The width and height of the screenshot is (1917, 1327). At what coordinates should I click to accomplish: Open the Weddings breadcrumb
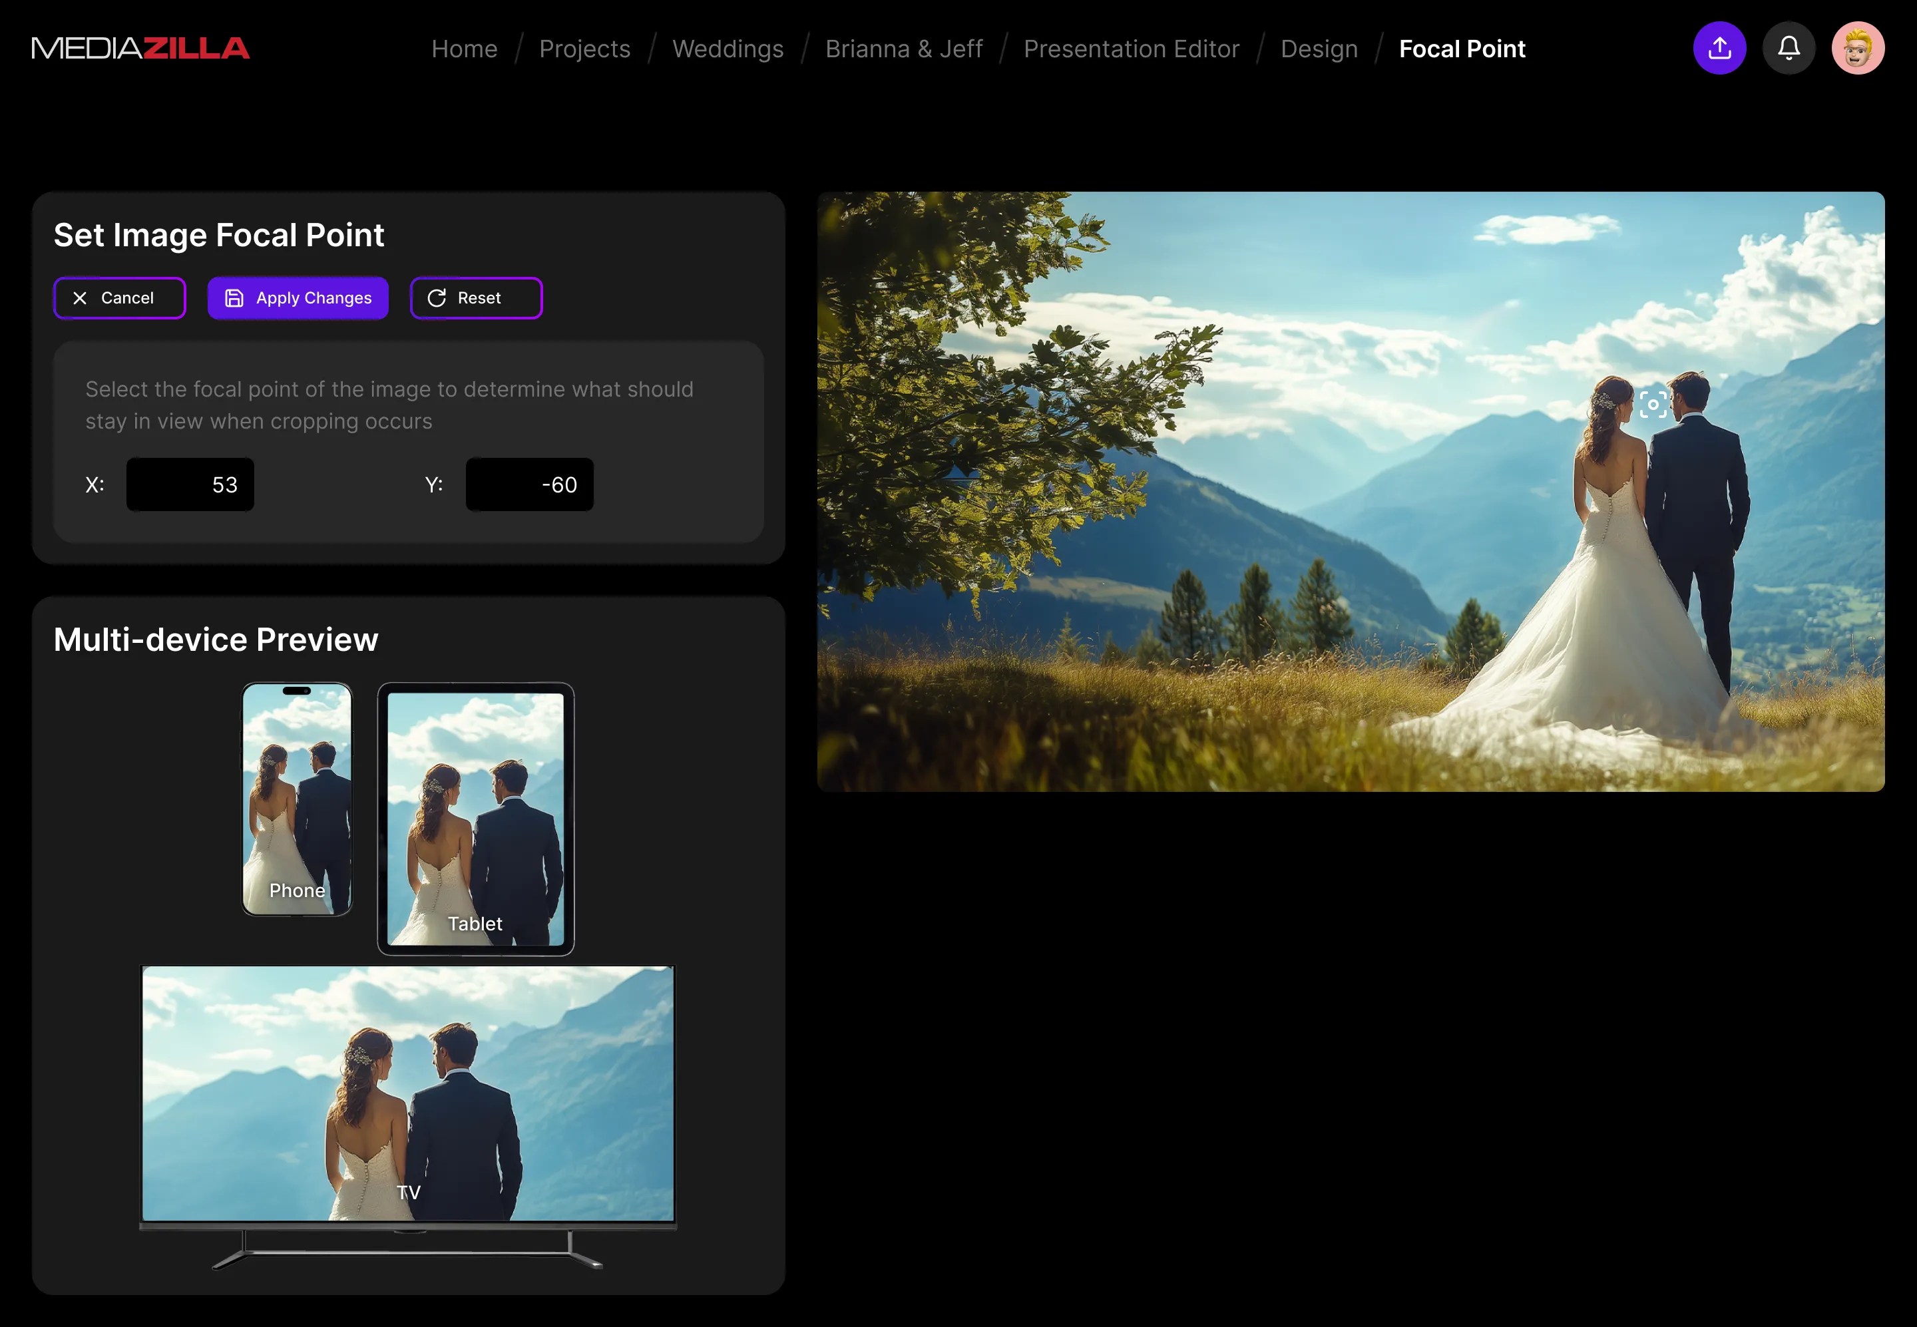pos(728,49)
